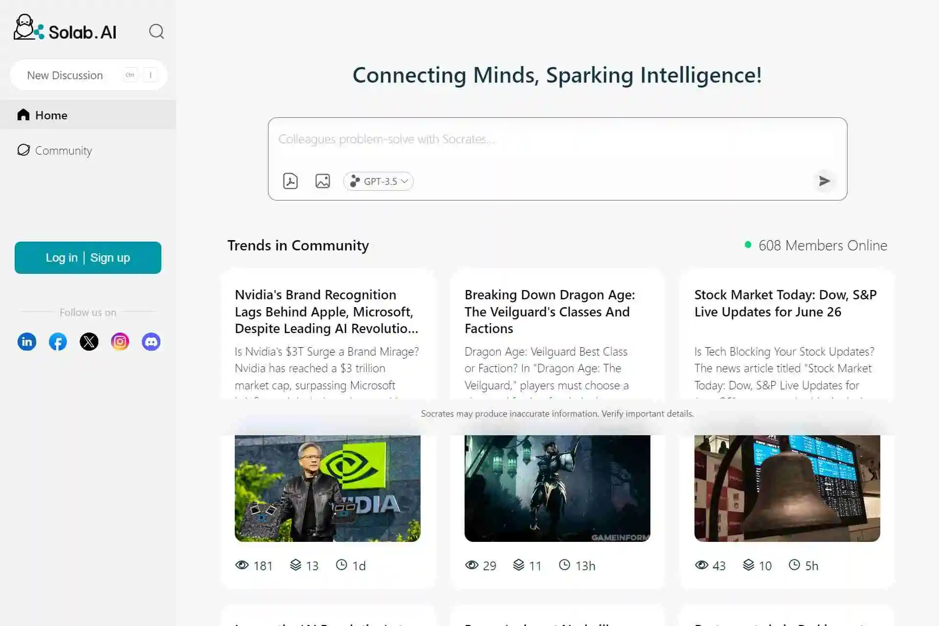Click the layers icon showing 13
939x626 pixels.
click(295, 565)
